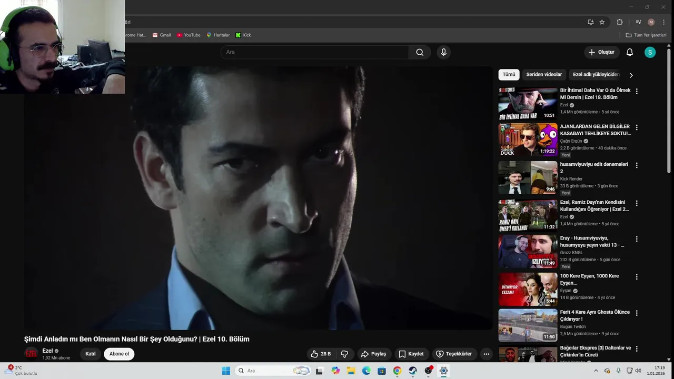674x379 pixels.
Task: Select the Tümü filter chip
Action: click(509, 75)
